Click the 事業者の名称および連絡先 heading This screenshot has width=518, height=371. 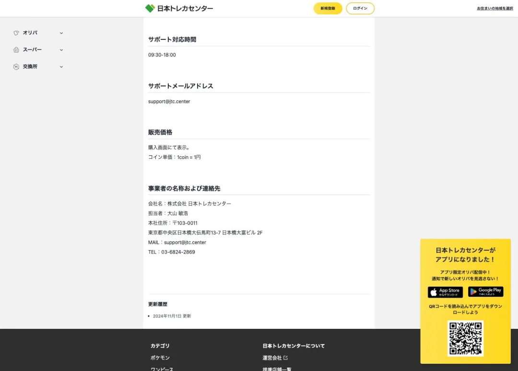click(184, 188)
